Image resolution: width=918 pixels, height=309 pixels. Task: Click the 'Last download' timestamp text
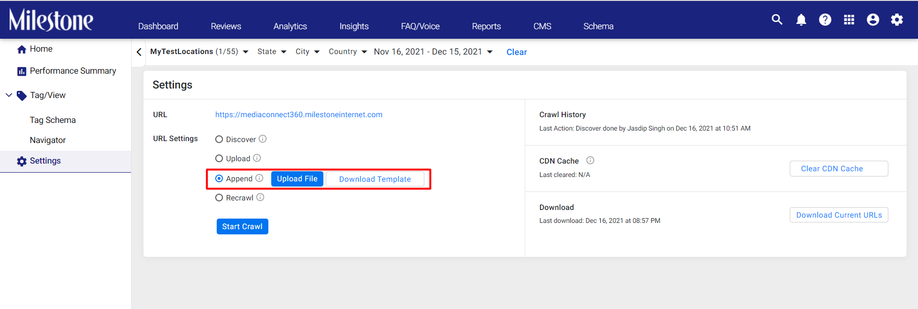600,221
